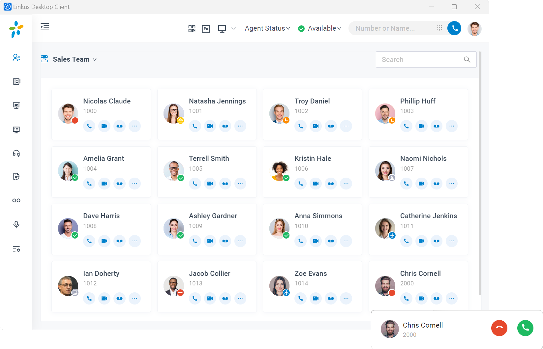This screenshot has width=543, height=349.
Task: Click the Linkus logo in sidebar
Action: point(16,29)
